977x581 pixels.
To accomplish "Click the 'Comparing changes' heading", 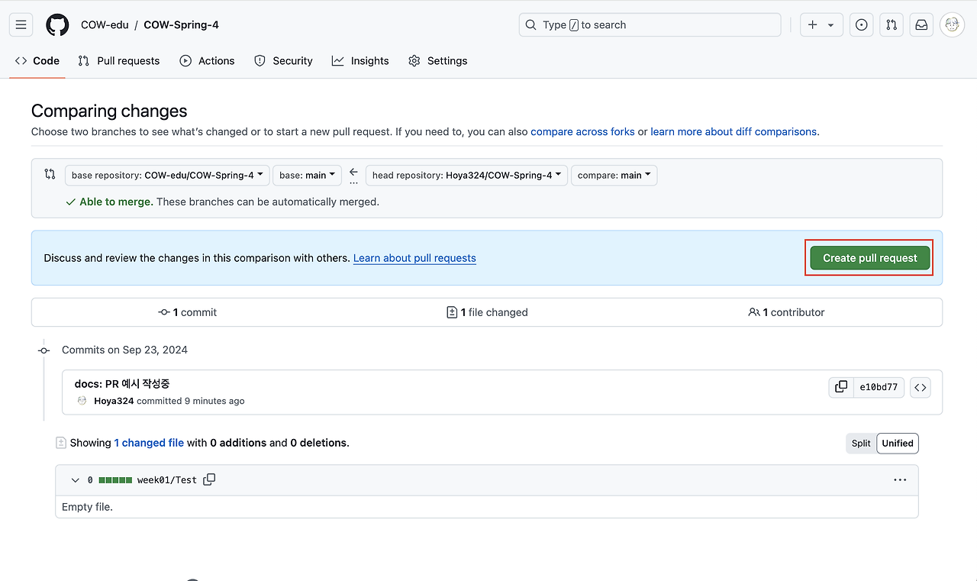I will coord(109,111).
